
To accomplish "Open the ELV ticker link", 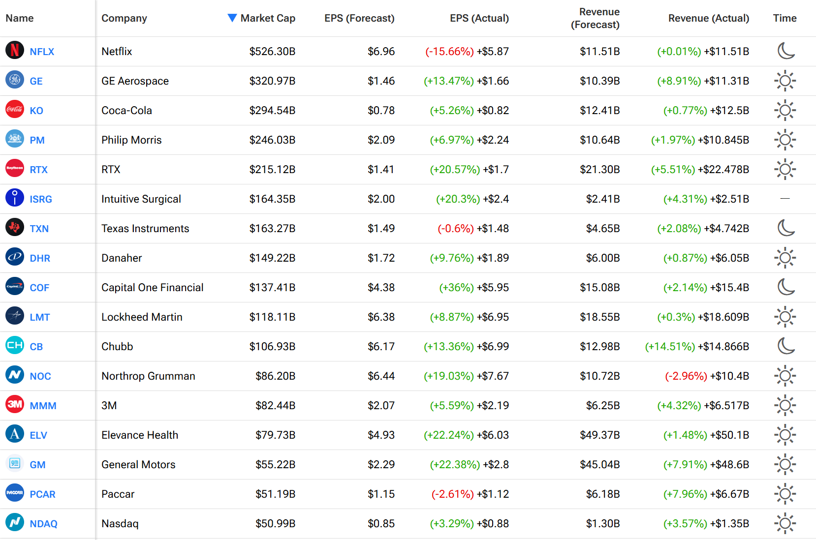I will 38,435.
